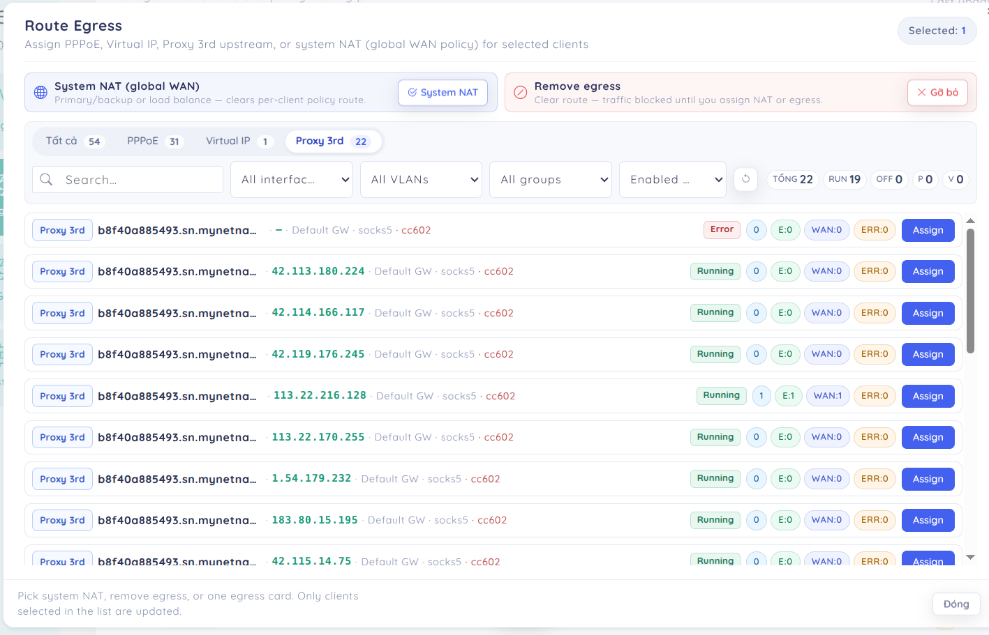Click the Route Egress heading
This screenshot has height=635, width=989.
(73, 26)
